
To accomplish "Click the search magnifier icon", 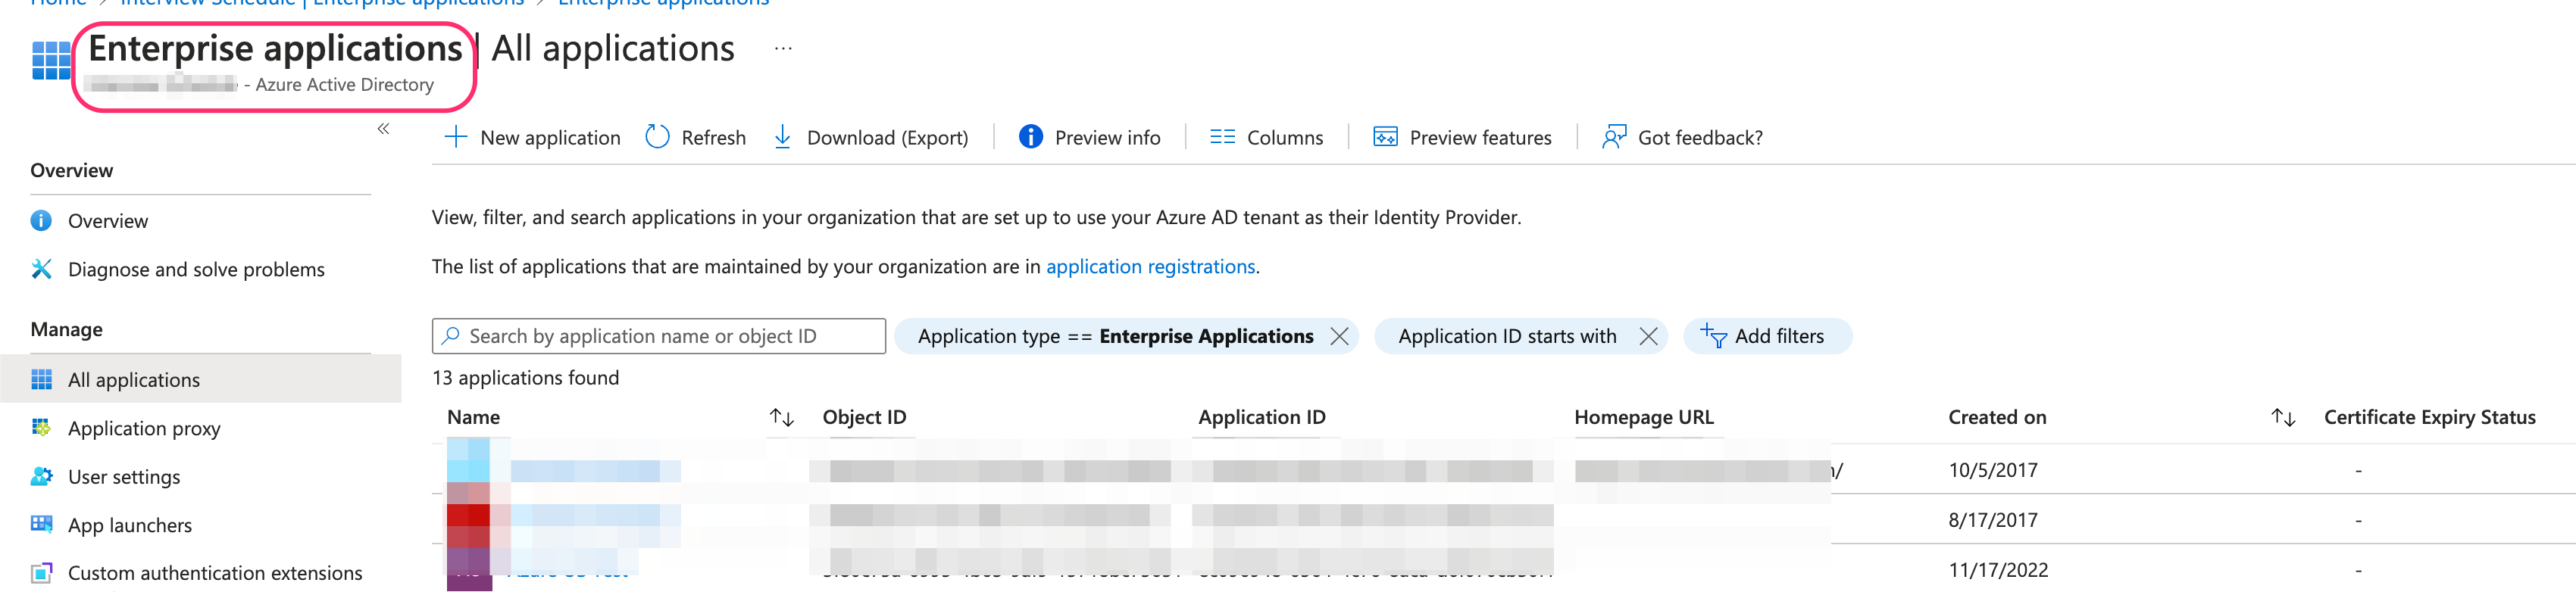I will click(x=451, y=336).
